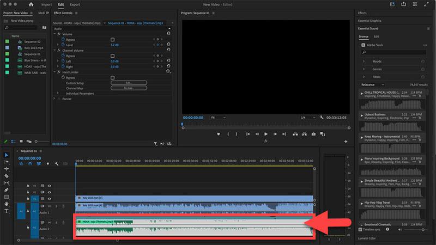Mark In point

[x=228, y=134]
